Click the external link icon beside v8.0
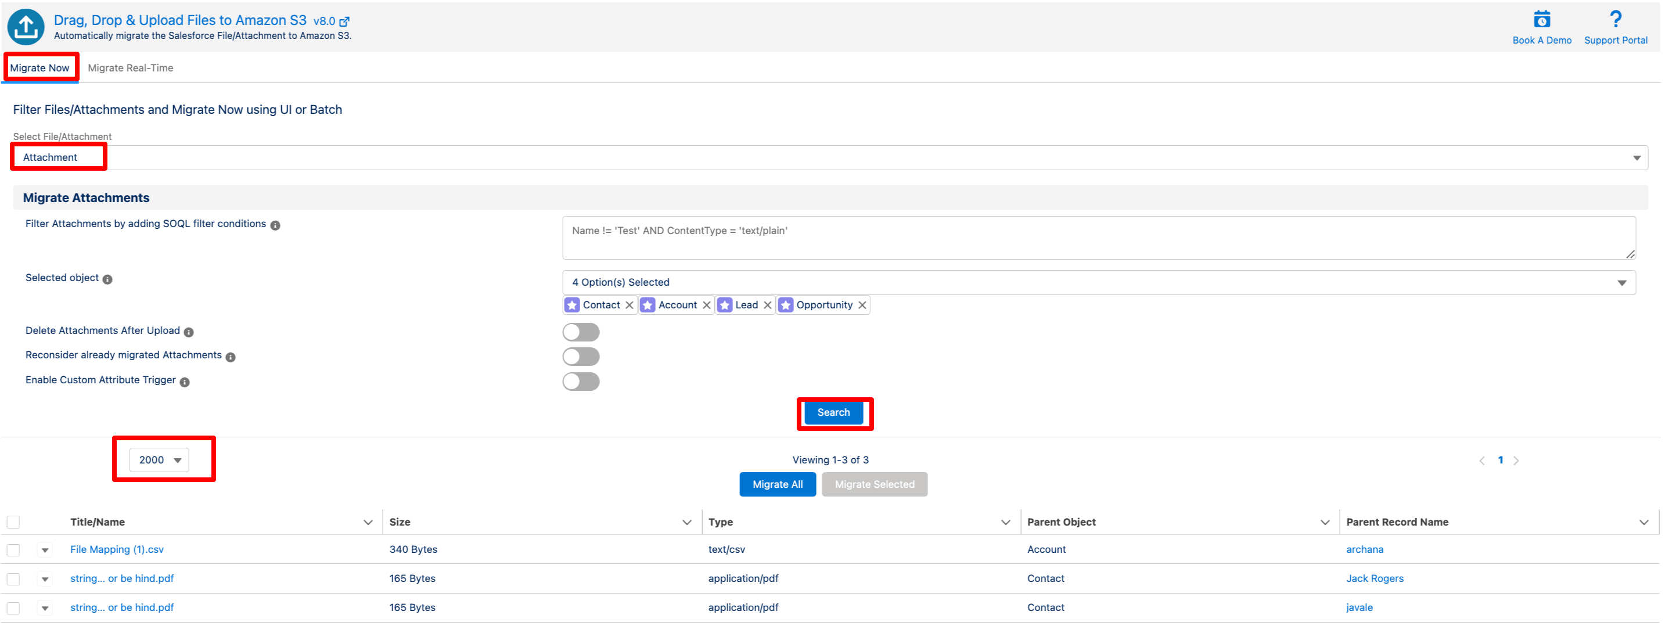This screenshot has height=640, width=1669. (345, 22)
